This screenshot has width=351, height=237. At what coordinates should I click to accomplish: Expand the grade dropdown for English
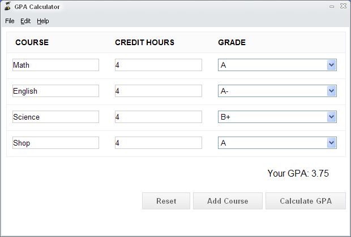point(332,91)
